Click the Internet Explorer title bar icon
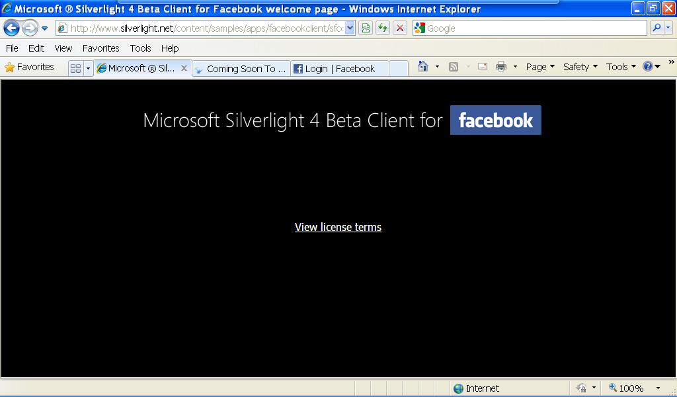Screen dimensions: 677x397 pos(7,8)
